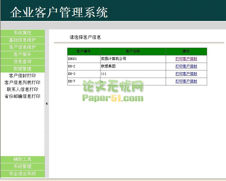Viewport: 226px width, 181px height.
Task: Expand the 基础信息维护 menu section
Action: 23,40
